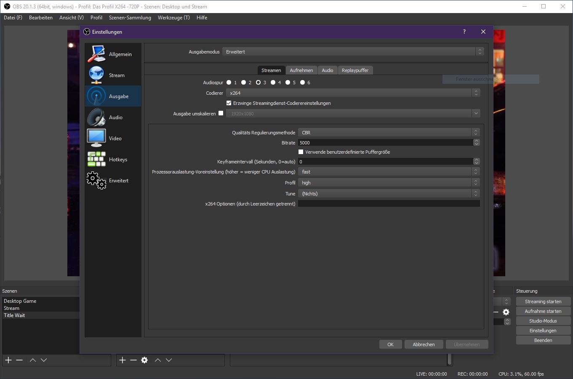Select the Ausgabe broadcast icon
The height and width of the screenshot is (379, 573).
pyautogui.click(x=96, y=96)
